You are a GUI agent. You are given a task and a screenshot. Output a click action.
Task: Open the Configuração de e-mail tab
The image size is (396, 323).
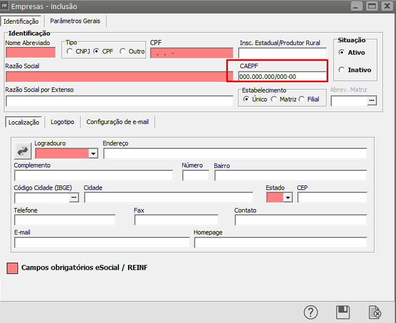pyautogui.click(x=117, y=122)
